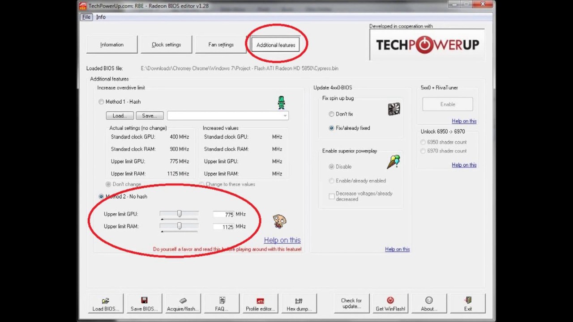Screen dimensions: 573x322
Task: Open the About dialog
Action: tap(429, 304)
